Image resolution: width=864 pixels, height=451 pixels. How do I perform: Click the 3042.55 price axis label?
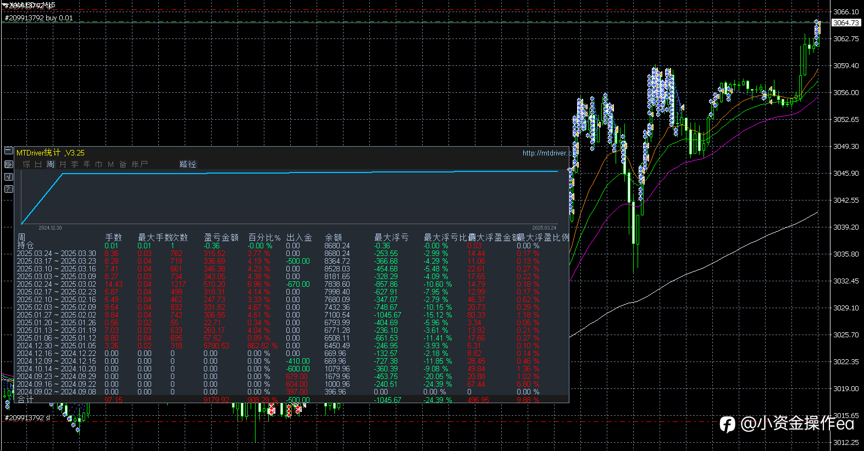846,200
